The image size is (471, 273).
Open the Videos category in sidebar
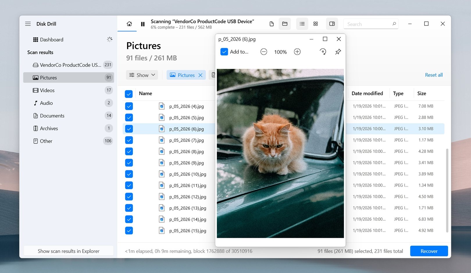pos(47,90)
